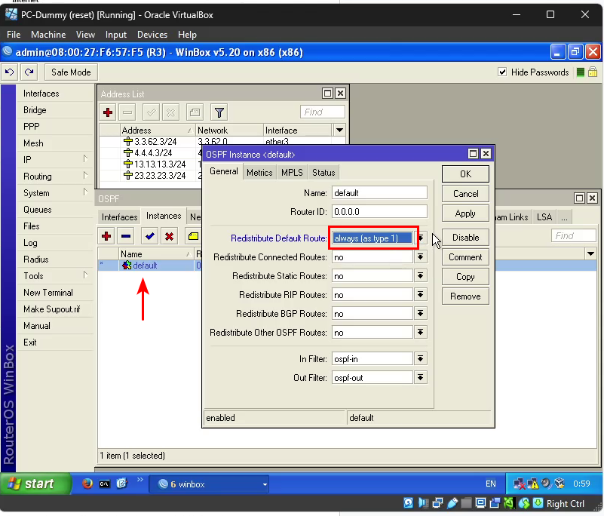This screenshot has height=516, width=604.
Task: Open the Out Filter dropdown
Action: 421,378
